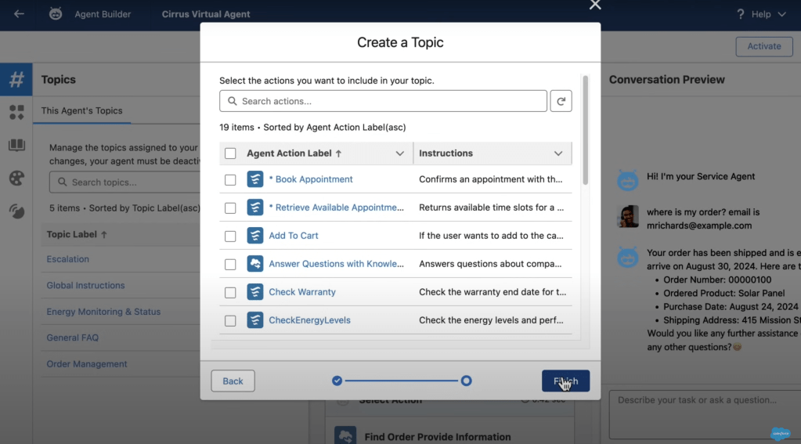Expand the Instructions column menu
Viewport: 801px width, 444px height.
click(x=558, y=153)
